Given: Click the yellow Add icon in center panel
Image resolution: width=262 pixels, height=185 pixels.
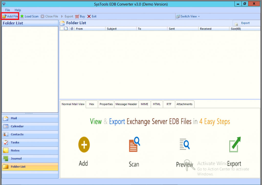Looking at the screenshot, I should point(84,144).
